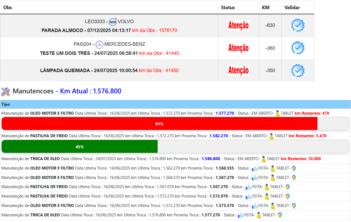351x222 pixels.
Task: Click the Atenção status for KM -350
Action: click(x=238, y=71)
